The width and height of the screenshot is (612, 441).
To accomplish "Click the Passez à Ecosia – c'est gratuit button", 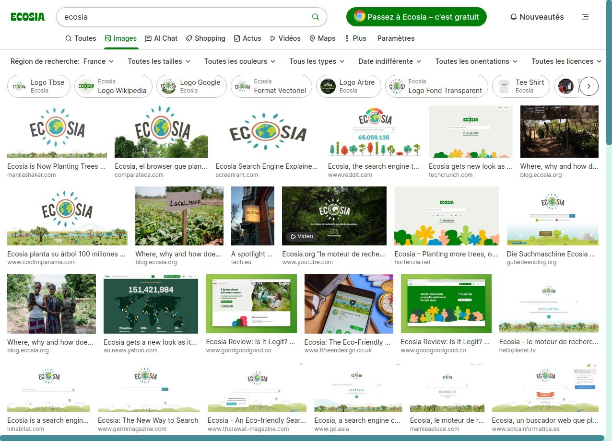I will (416, 16).
